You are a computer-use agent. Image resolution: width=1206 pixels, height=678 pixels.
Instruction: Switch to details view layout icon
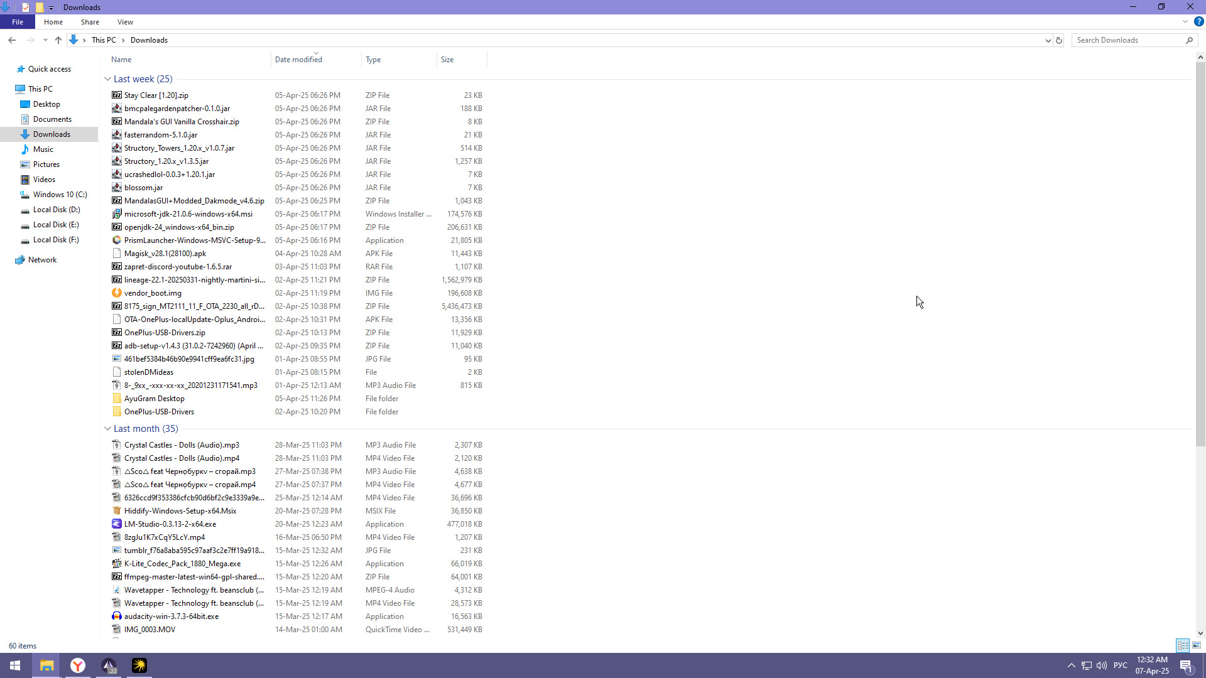[1183, 645]
